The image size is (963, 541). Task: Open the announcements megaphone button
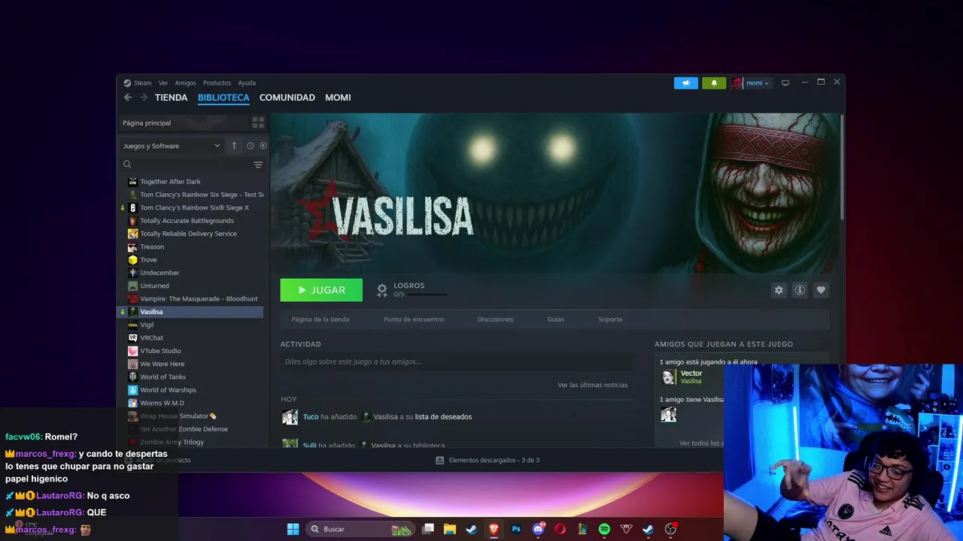pos(686,83)
